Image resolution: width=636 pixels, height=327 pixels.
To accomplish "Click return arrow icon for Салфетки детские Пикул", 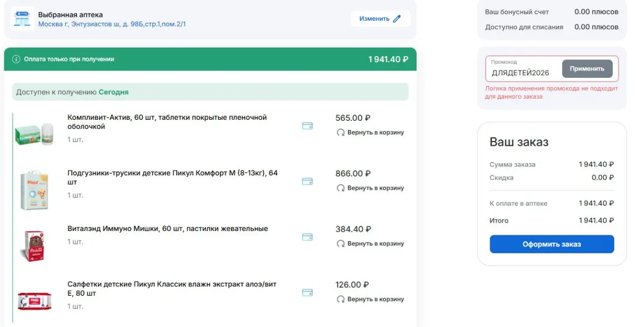I will pos(341,299).
